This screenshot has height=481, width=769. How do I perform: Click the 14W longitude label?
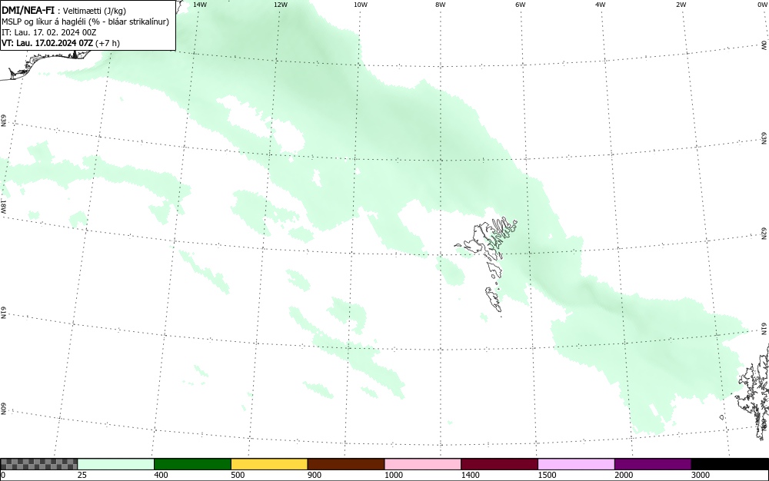coord(200,5)
